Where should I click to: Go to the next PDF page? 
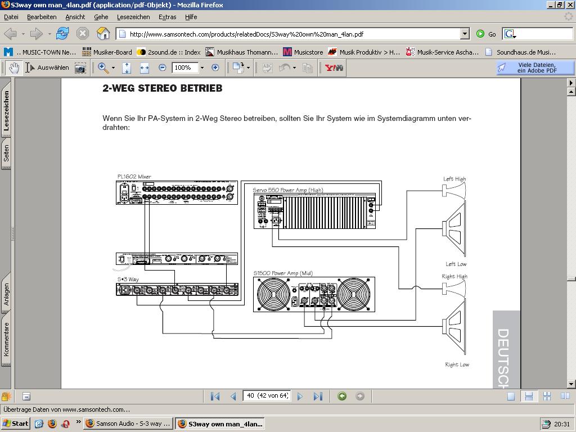click(x=300, y=397)
